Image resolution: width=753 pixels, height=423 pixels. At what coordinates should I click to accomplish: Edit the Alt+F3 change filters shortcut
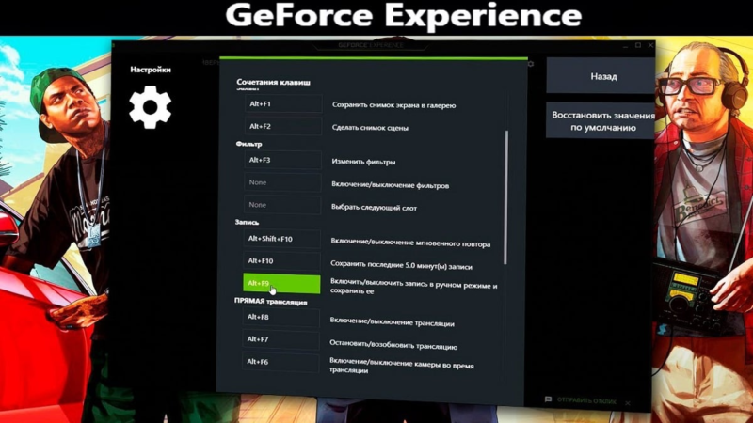281,161
